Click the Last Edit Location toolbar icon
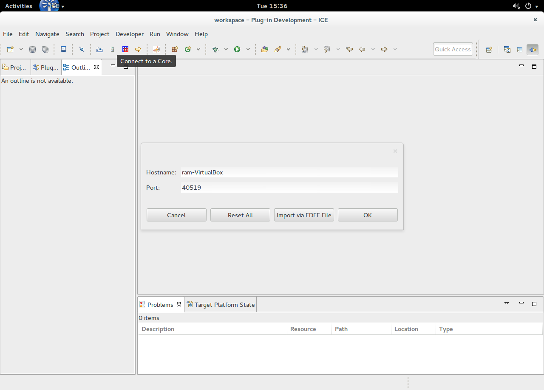 349,49
